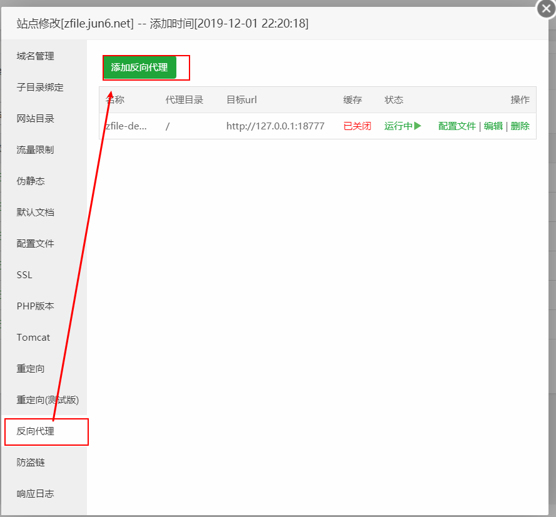View the 响应日志 tab
Viewport: 556px width, 517px height.
(36, 494)
